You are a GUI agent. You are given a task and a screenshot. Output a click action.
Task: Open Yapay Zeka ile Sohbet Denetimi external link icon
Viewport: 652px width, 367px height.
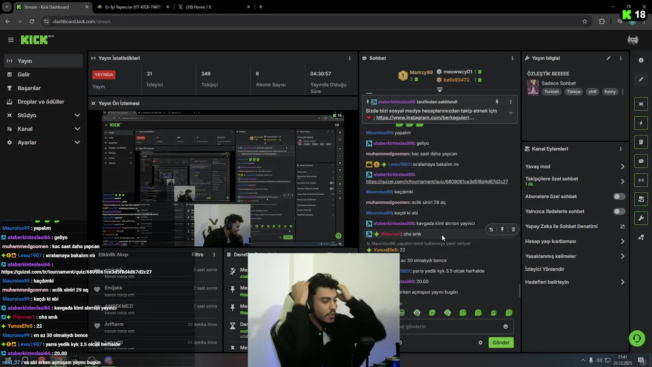tap(622, 226)
